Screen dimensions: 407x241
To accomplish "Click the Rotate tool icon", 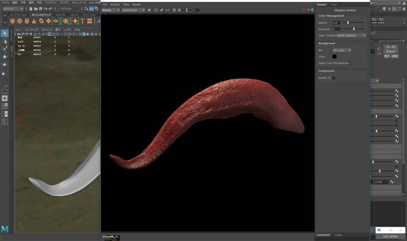I will click(4, 65).
